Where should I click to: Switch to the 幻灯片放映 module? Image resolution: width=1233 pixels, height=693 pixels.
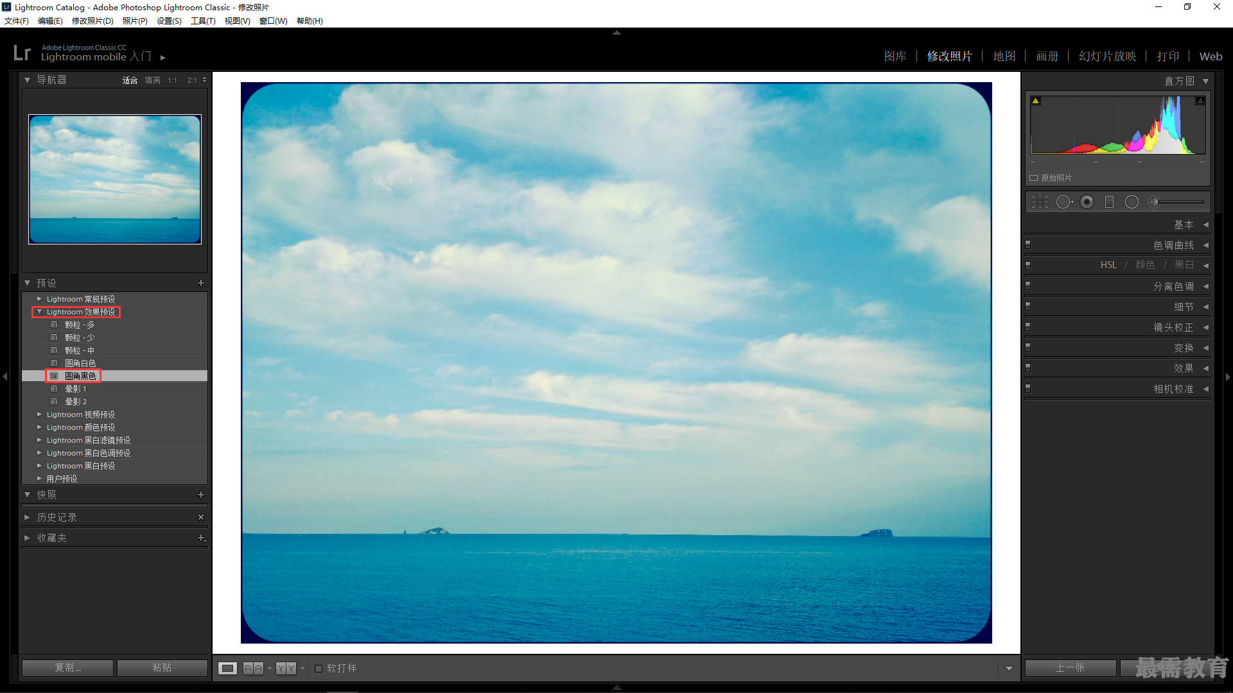[1108, 56]
